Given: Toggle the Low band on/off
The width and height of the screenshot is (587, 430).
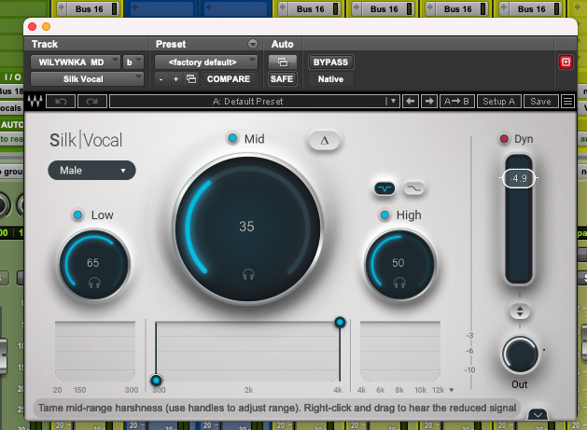Looking at the screenshot, I should [77, 215].
